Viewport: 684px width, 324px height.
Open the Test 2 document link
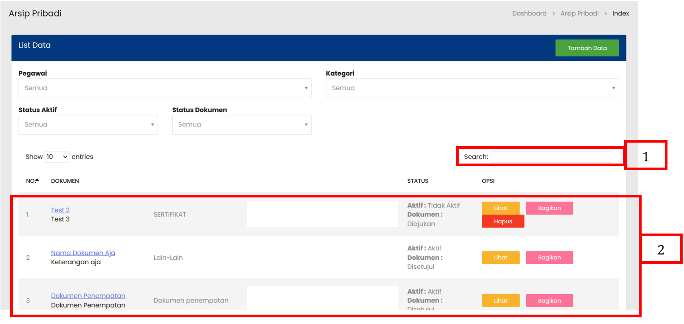tap(60, 210)
